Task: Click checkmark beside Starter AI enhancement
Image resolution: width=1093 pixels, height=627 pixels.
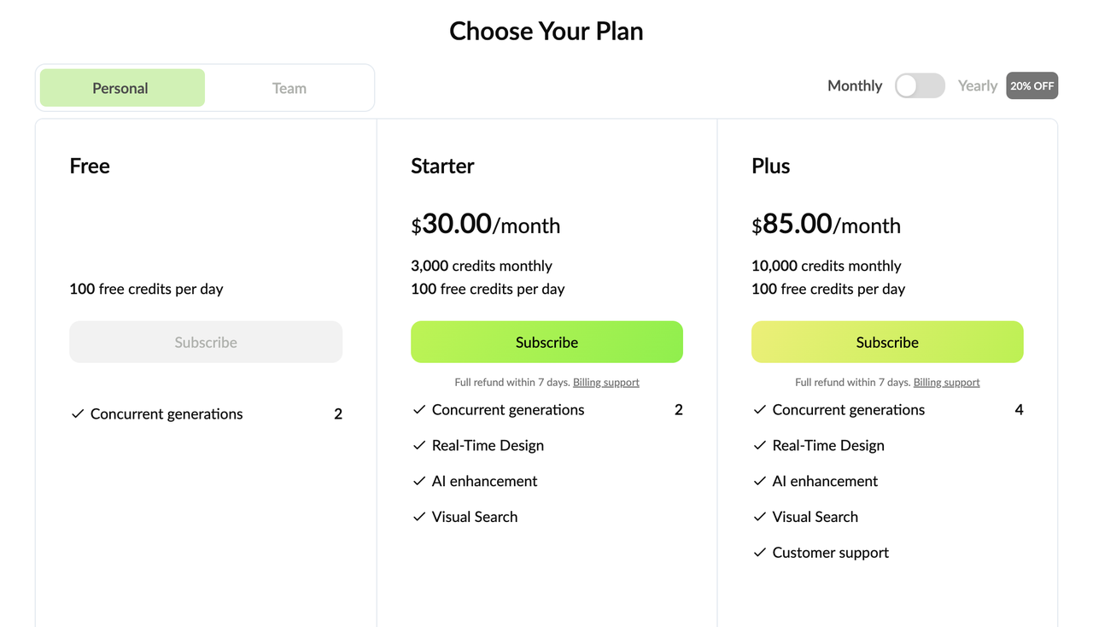Action: click(419, 481)
